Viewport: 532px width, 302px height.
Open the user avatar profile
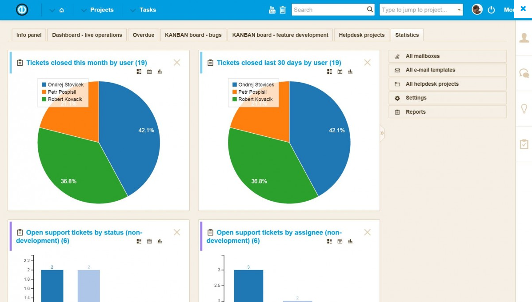pyautogui.click(x=477, y=9)
